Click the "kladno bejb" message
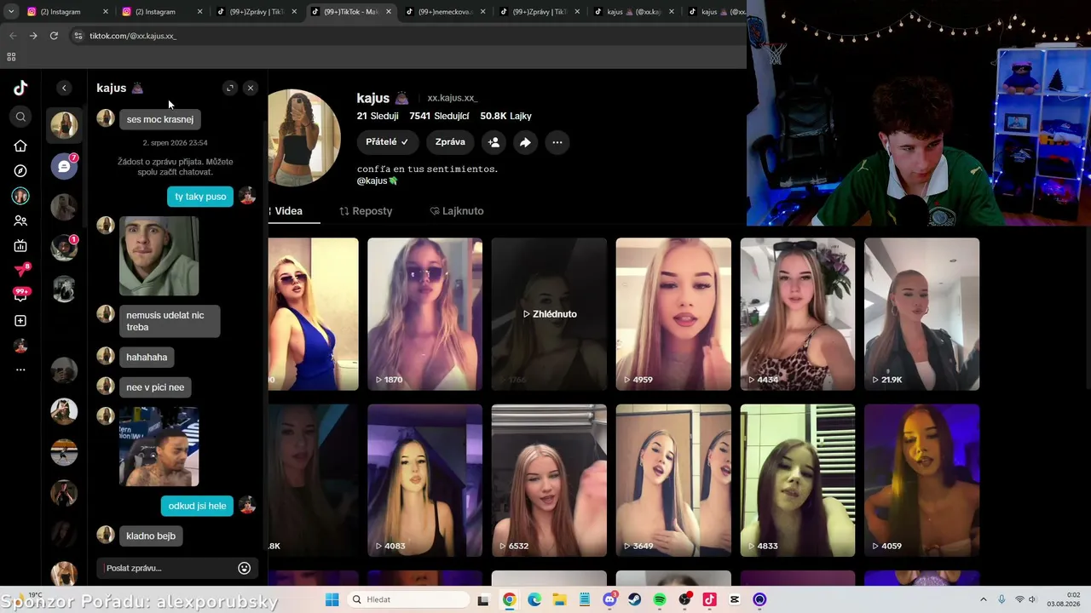The height and width of the screenshot is (613, 1091). point(151,536)
